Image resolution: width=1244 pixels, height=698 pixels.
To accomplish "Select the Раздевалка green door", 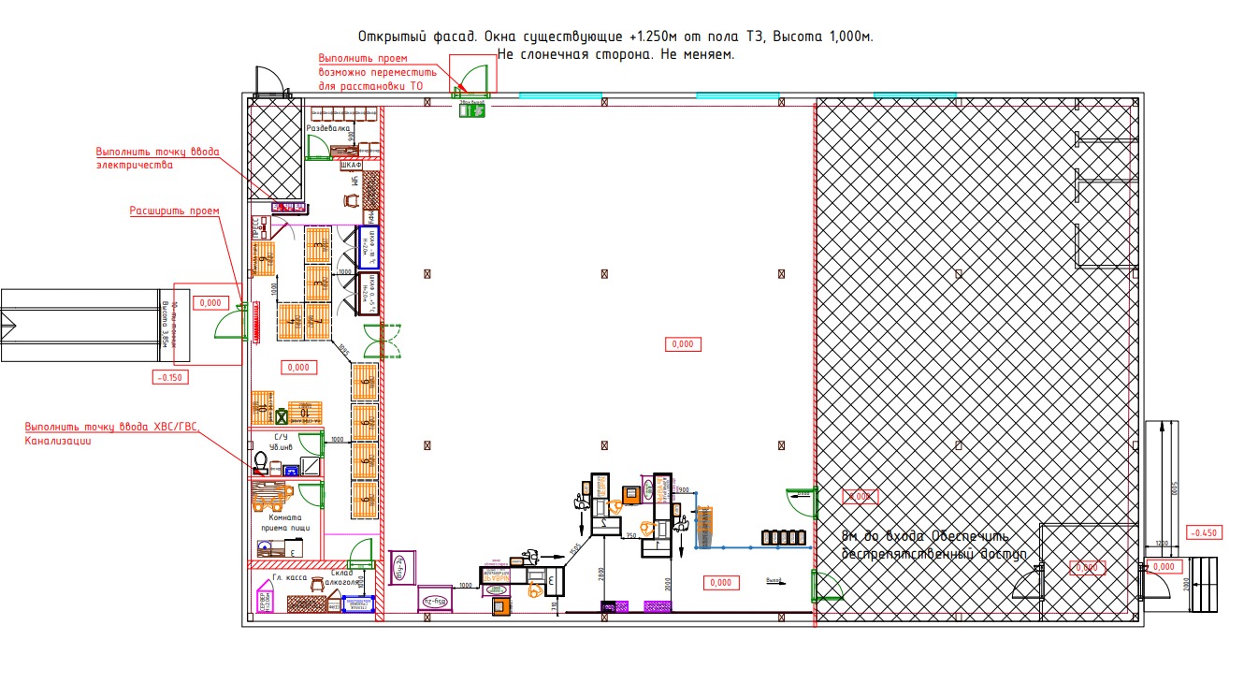I will [x=319, y=146].
